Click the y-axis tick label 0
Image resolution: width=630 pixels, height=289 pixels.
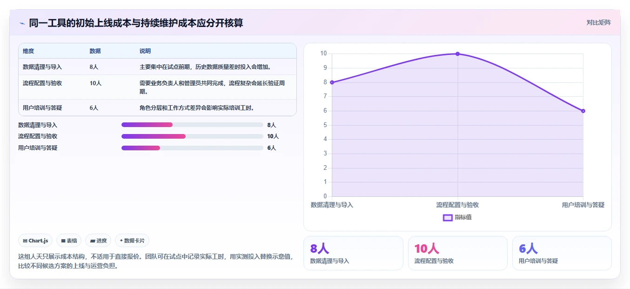click(325, 196)
